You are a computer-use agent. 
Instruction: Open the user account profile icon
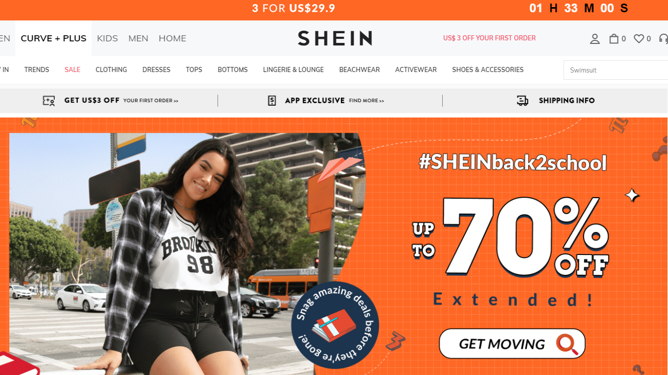[x=595, y=39]
